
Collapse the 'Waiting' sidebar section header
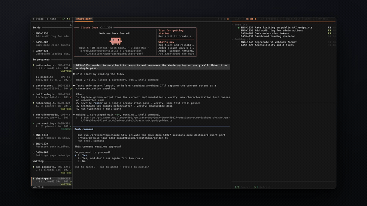coord(52,161)
